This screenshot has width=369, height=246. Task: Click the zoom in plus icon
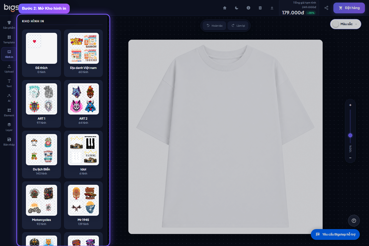(x=350, y=105)
